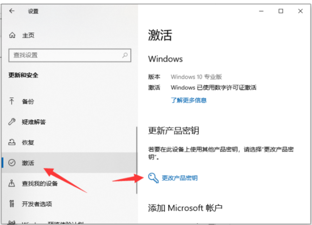
Task: Select 开发者选项 in the sidebar
Action: click(x=69, y=204)
